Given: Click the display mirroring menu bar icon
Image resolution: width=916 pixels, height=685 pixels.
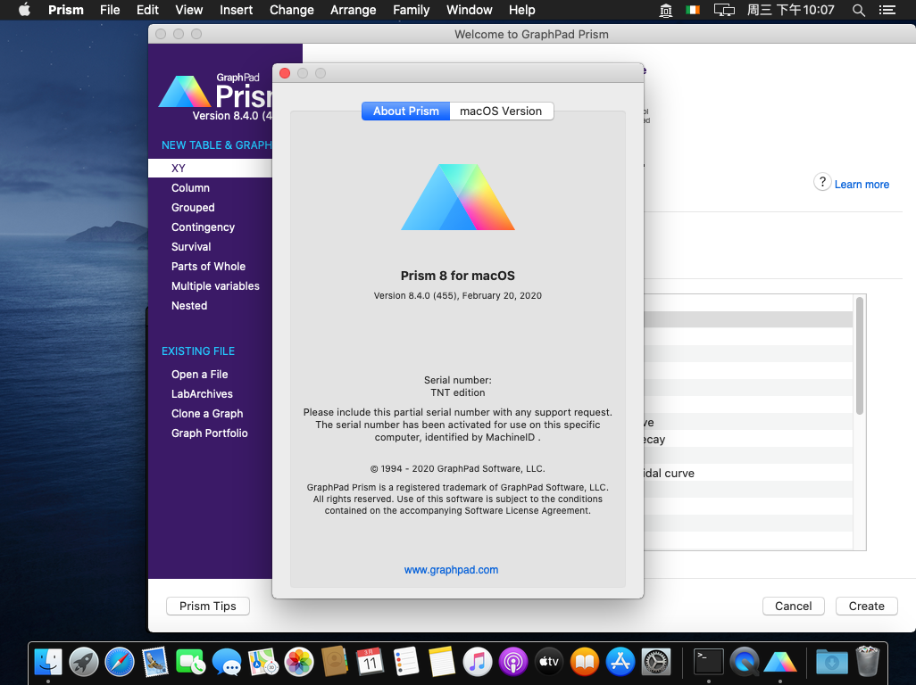Looking at the screenshot, I should pyautogui.click(x=724, y=10).
